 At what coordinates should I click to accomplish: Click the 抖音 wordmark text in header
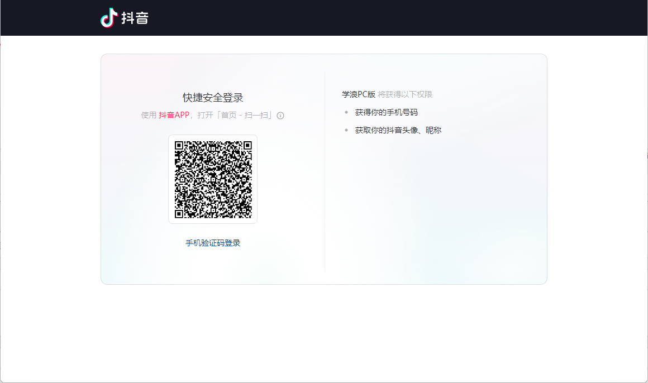pyautogui.click(x=135, y=18)
